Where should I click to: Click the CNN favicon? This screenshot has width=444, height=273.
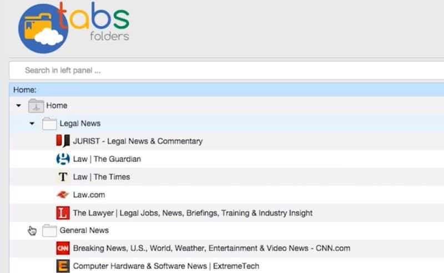coord(63,249)
